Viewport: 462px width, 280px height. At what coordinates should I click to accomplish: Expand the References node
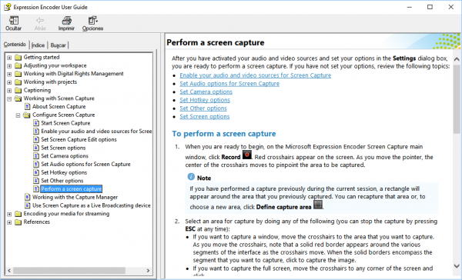point(9,222)
